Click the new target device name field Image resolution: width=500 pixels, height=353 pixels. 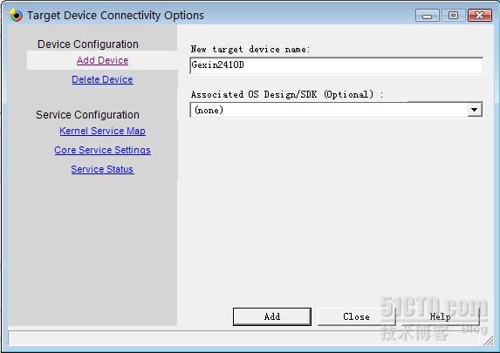(336, 65)
